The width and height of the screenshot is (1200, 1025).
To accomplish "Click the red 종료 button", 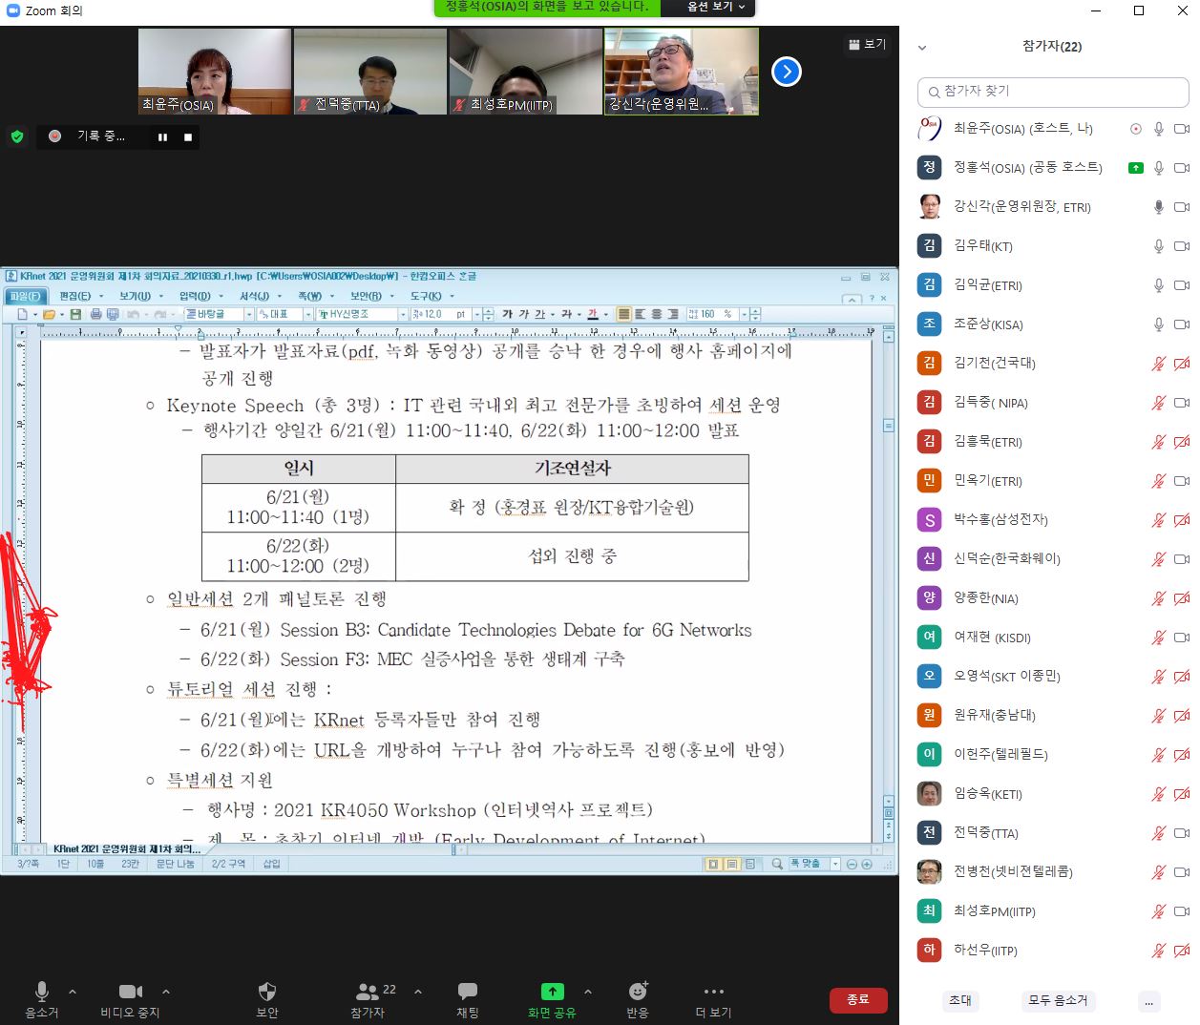I will coord(858,999).
